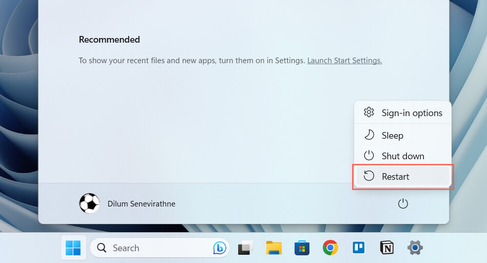
Task: Launch Google Chrome from the taskbar
Action: tap(330, 248)
